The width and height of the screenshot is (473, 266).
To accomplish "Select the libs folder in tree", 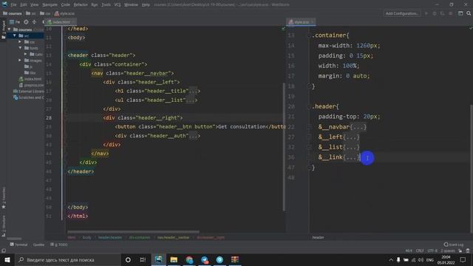I will pyautogui.click(x=30, y=72).
